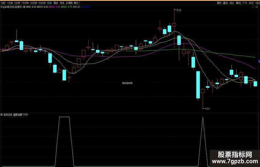This screenshot has height=167, width=260.
Task: Click the 超卖选股 0.00 value label
Action: [21, 115]
